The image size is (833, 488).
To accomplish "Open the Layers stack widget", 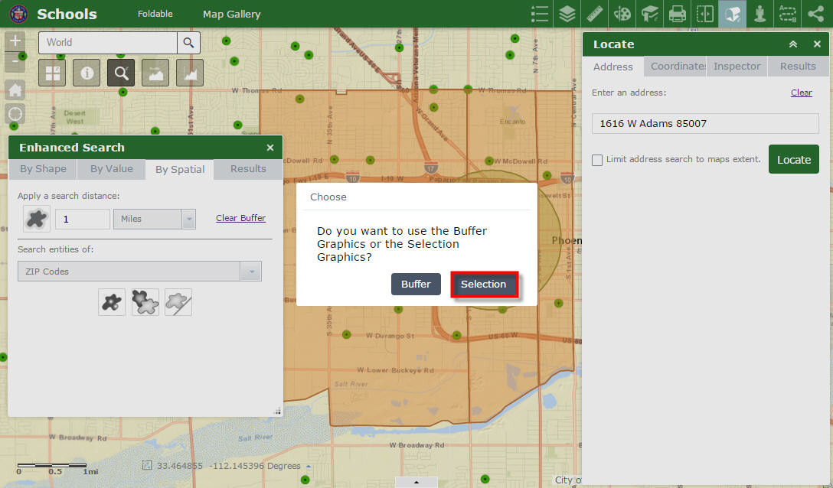I will pos(567,14).
